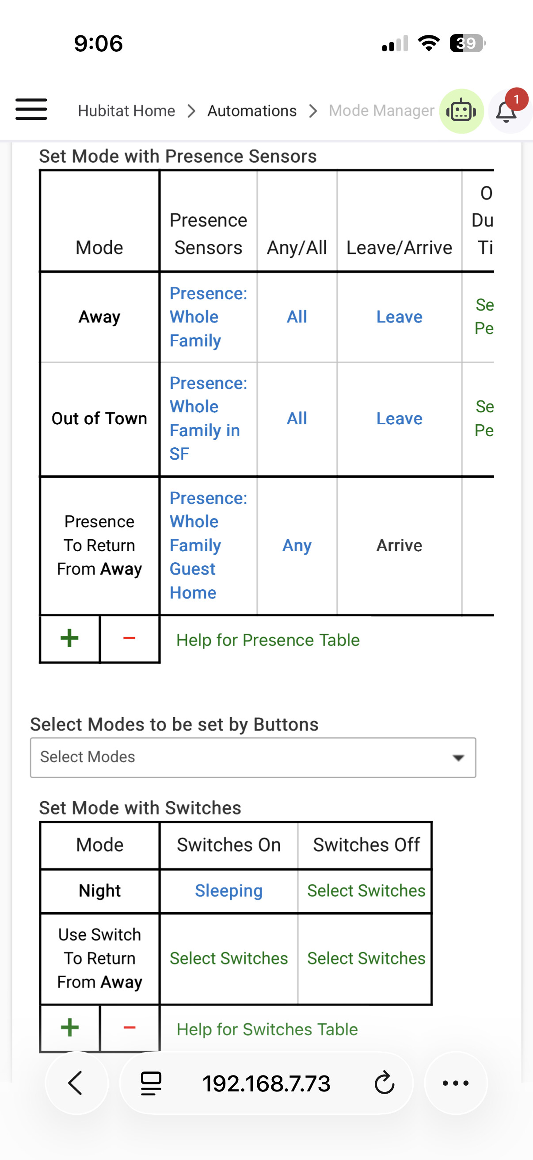The image size is (533, 1160).
Task: Open the browser more options menu
Action: pos(456,1083)
